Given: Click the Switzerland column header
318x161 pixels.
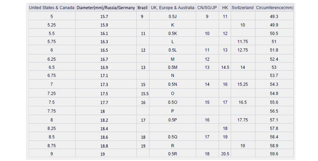Looking at the screenshot, I should pyautogui.click(x=242, y=7).
